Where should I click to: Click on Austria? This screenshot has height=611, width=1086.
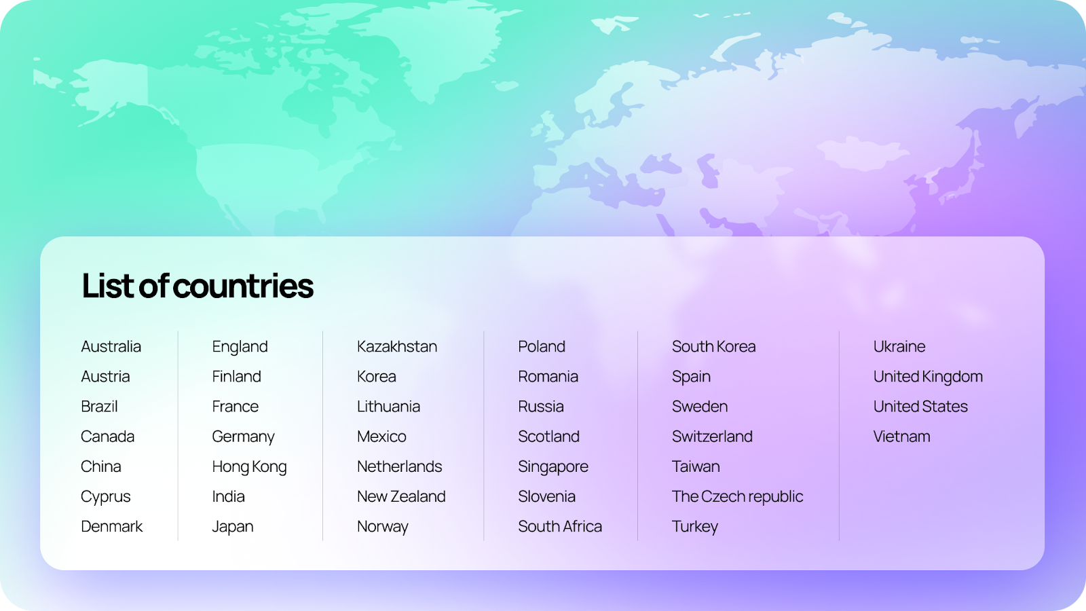(105, 376)
